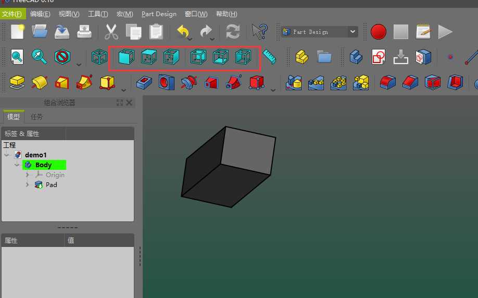Set right view cube icon
The height and width of the screenshot is (298, 478).
coord(171,57)
